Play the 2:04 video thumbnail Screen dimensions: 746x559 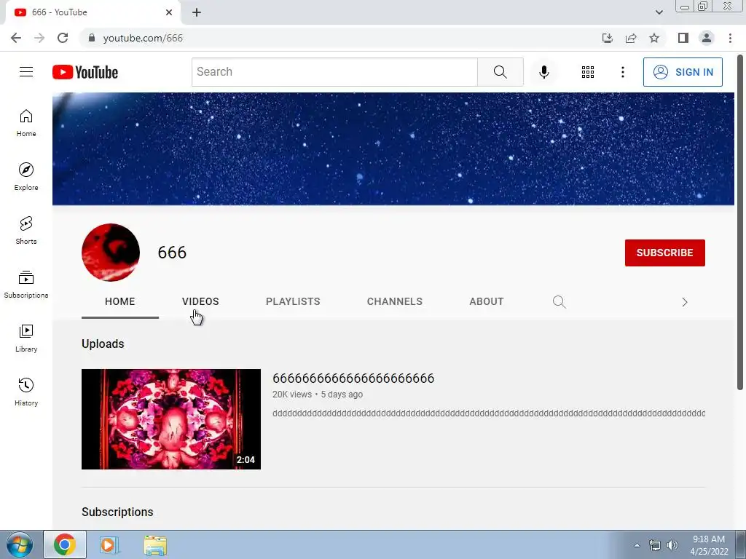point(171,419)
